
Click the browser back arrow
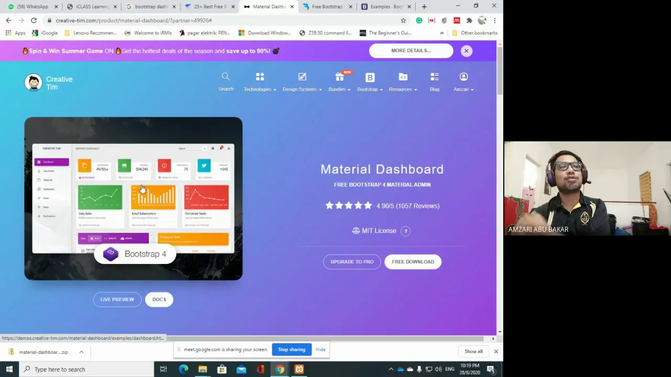pos(8,20)
